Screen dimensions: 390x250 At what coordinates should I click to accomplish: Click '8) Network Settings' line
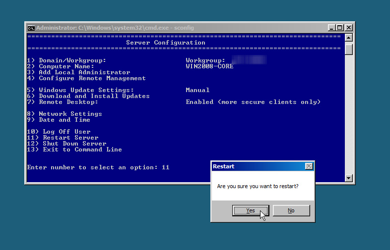(x=65, y=114)
